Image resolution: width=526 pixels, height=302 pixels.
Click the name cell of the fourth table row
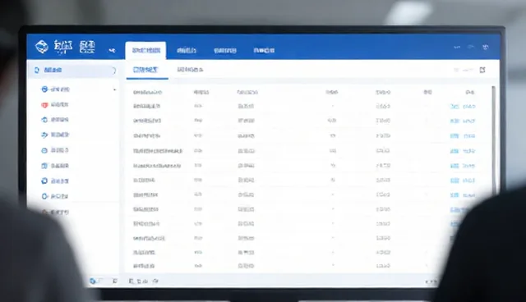coord(157,151)
